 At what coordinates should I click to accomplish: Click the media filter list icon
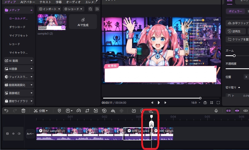(x=97, y=9)
